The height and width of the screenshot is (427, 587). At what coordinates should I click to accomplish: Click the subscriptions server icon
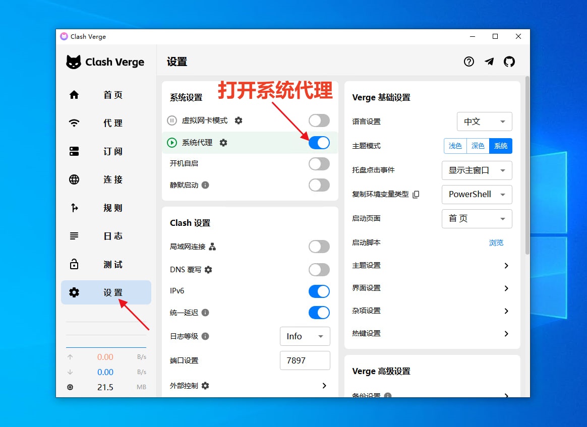74,151
